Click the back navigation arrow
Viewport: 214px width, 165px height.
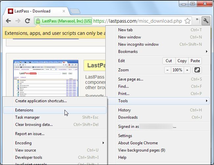[8, 21]
